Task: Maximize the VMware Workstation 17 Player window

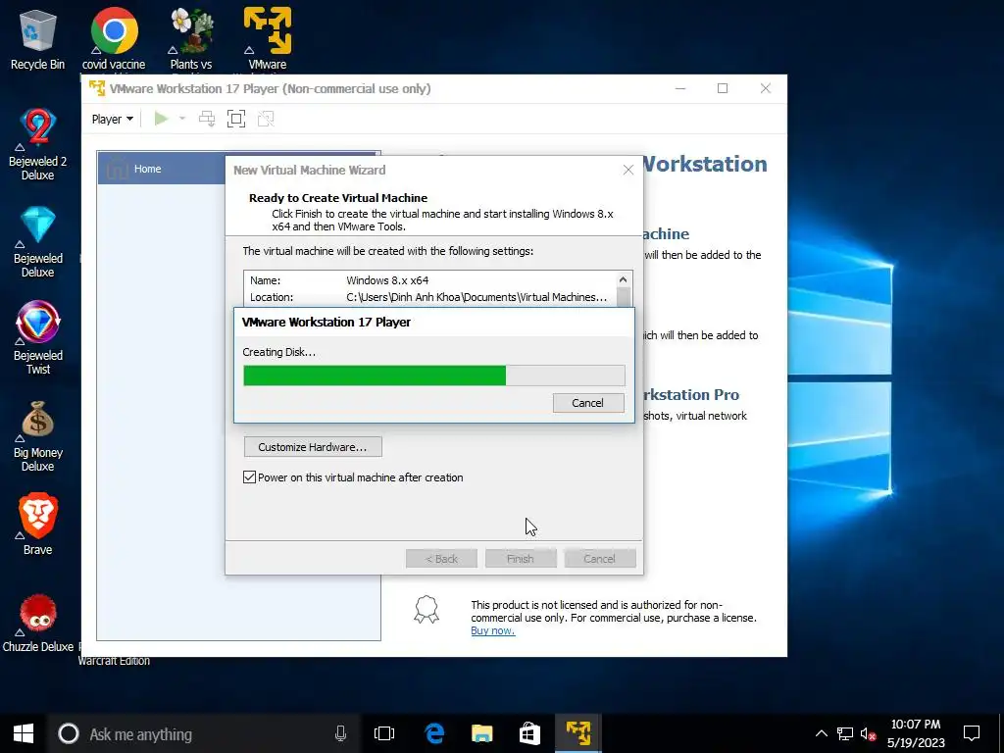Action: 723,88
